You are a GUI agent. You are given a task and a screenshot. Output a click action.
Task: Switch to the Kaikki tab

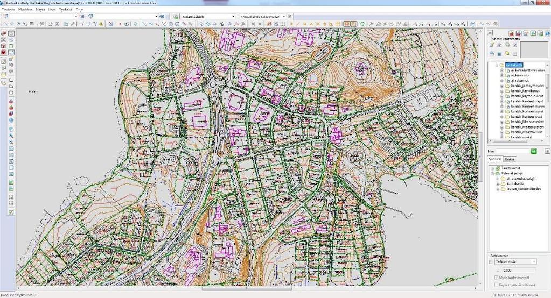tap(510, 159)
